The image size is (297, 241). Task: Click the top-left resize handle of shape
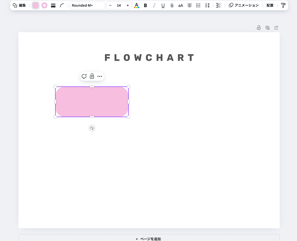pyautogui.click(x=55, y=86)
